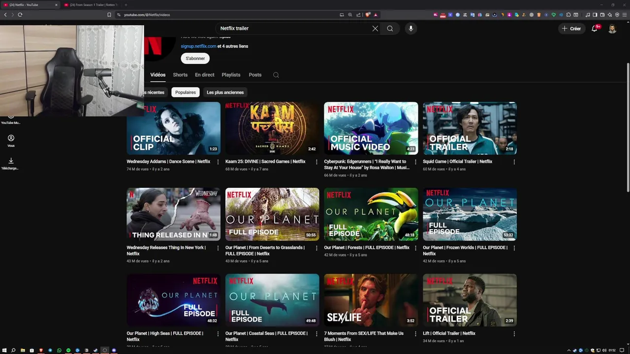Switch to the Playlists channel tab
The height and width of the screenshot is (354, 630).
pyautogui.click(x=231, y=75)
